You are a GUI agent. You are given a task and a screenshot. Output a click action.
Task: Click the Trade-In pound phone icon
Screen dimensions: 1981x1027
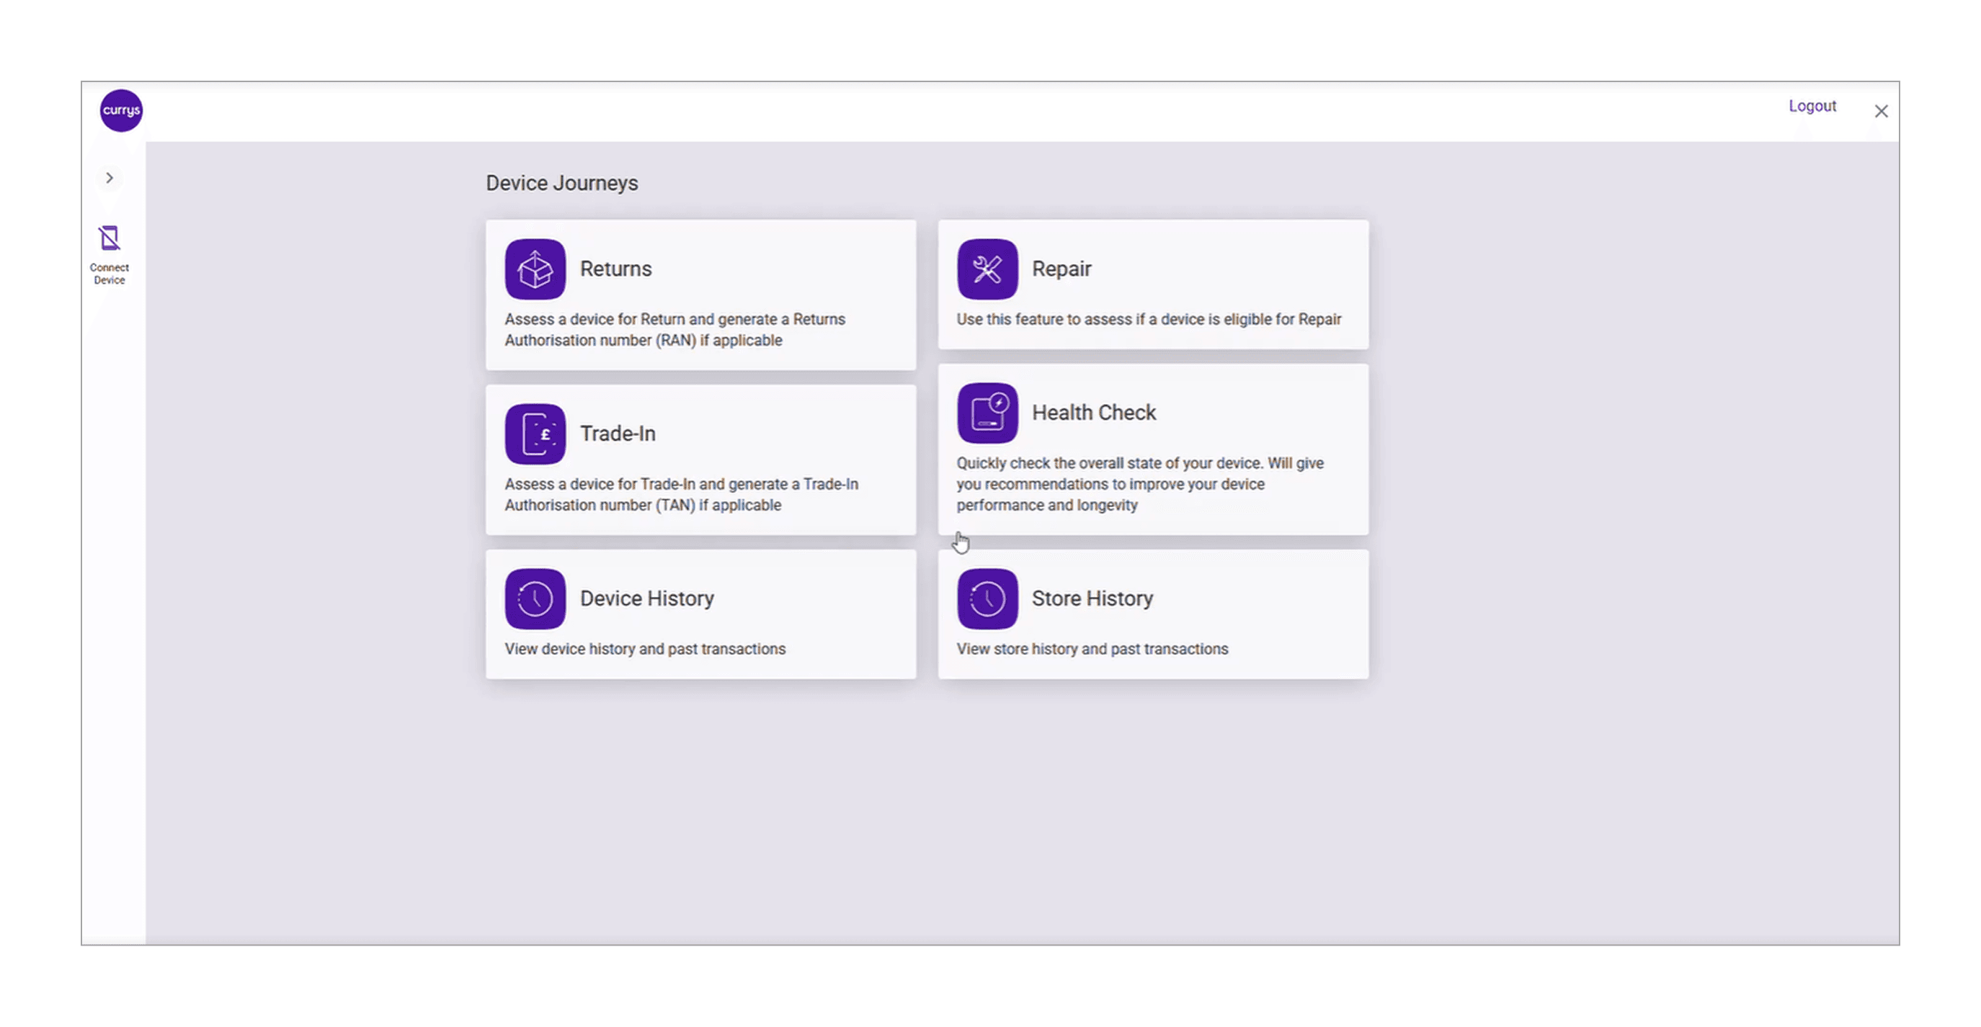pyautogui.click(x=535, y=434)
